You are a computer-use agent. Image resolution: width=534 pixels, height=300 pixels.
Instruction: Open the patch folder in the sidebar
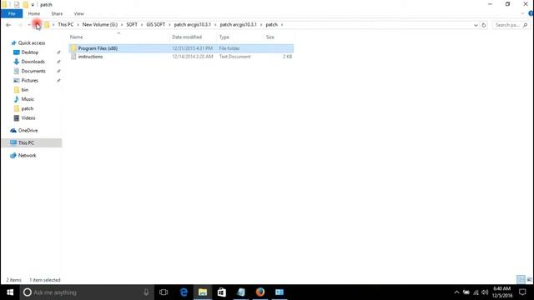pos(28,108)
